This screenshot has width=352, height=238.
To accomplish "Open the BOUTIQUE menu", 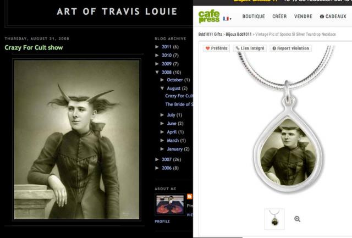I will [x=254, y=16].
